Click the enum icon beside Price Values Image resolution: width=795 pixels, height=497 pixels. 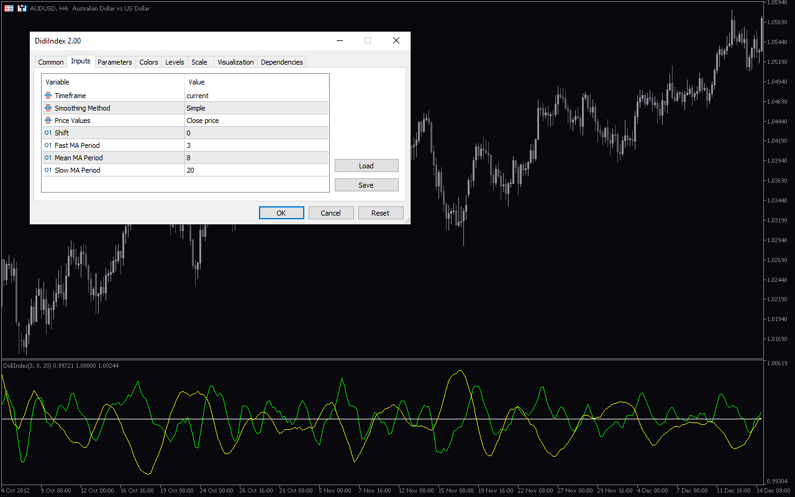48,121
